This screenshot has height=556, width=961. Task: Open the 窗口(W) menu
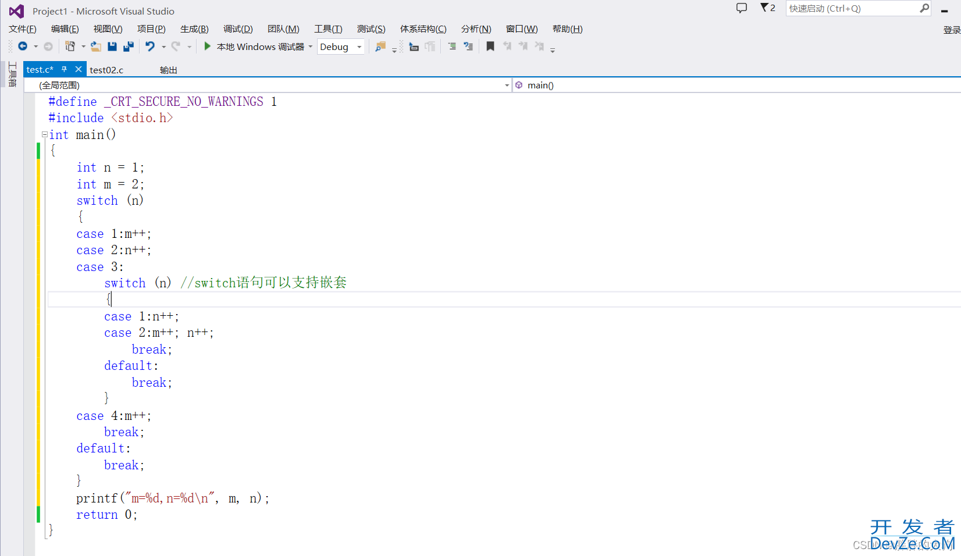click(522, 29)
